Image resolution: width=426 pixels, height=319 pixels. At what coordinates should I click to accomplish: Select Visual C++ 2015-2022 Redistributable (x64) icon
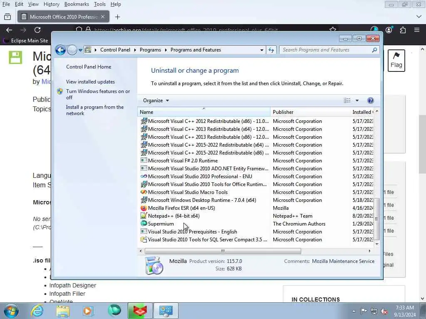click(x=144, y=145)
